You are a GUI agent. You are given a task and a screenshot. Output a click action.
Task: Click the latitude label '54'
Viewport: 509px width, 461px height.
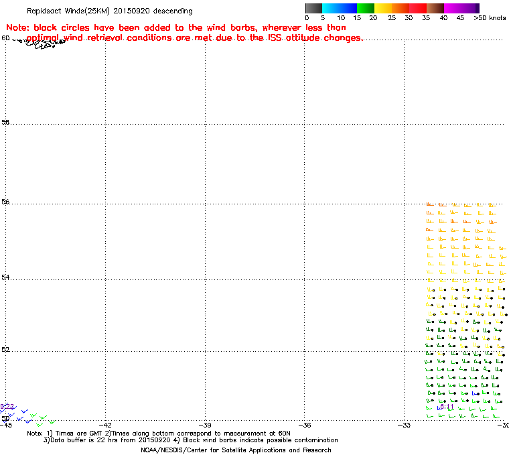pyautogui.click(x=5, y=277)
